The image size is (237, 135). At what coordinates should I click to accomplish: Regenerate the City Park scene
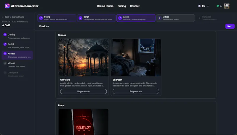tap(84, 91)
